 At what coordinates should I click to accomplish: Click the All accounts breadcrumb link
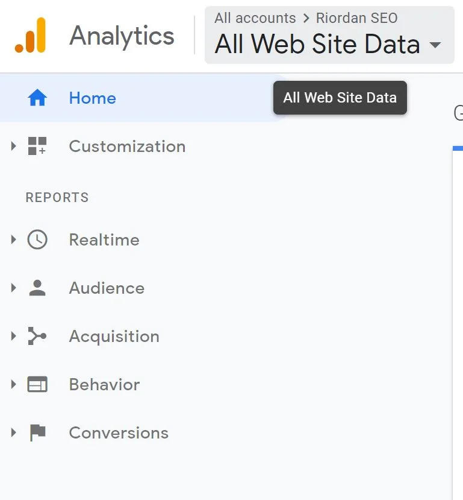(x=254, y=18)
